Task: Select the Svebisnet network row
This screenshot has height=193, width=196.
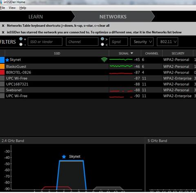Action: click(x=98, y=90)
